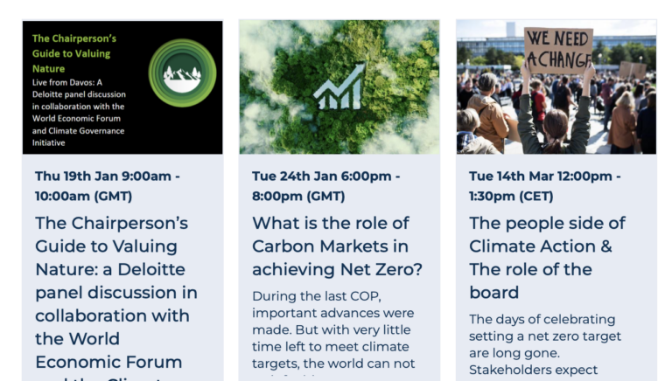Open the forest carbon markets image
This screenshot has width=672, height=381.
pyautogui.click(x=339, y=87)
